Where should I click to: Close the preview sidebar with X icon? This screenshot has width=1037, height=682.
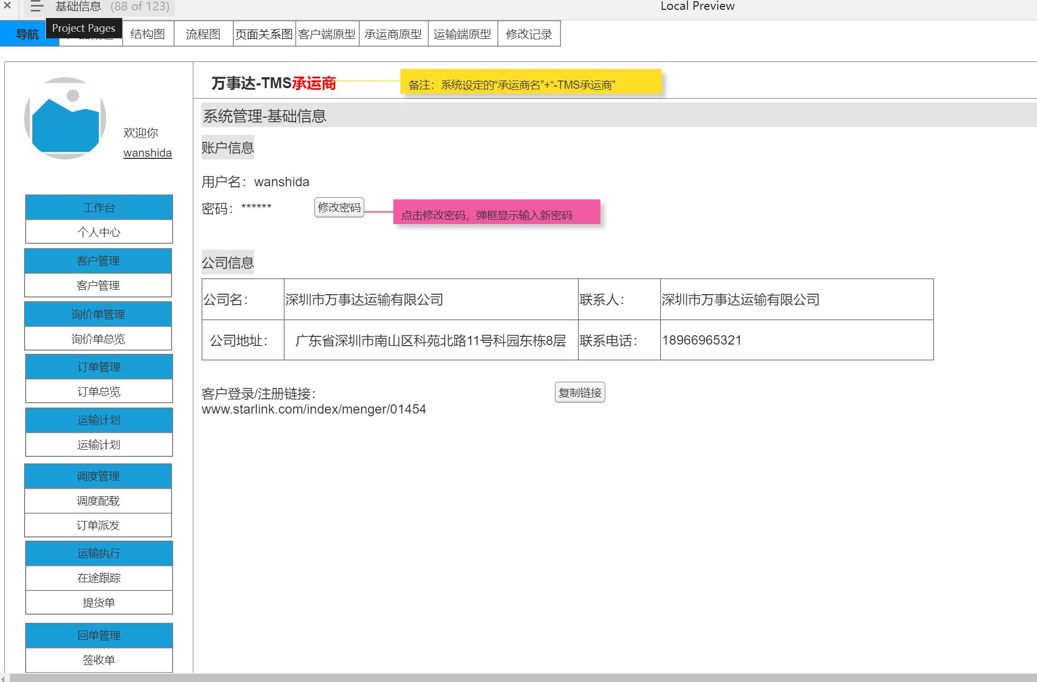click(x=8, y=6)
